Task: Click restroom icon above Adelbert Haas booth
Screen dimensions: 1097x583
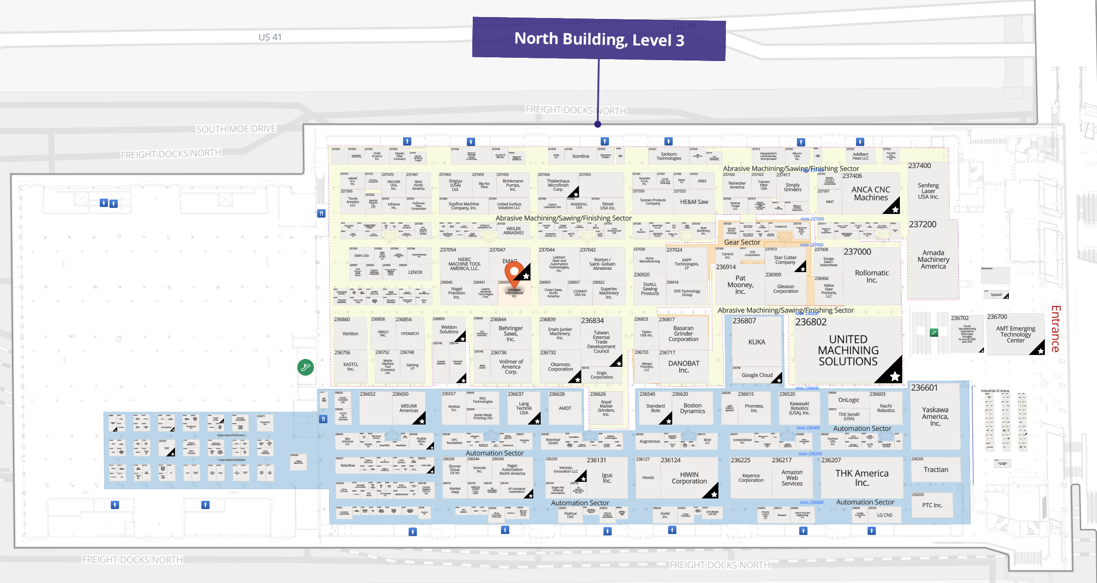Action: [x=860, y=142]
